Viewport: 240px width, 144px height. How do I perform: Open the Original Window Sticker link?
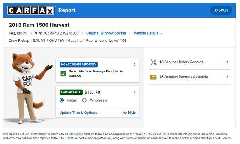pyautogui.click(x=106, y=33)
